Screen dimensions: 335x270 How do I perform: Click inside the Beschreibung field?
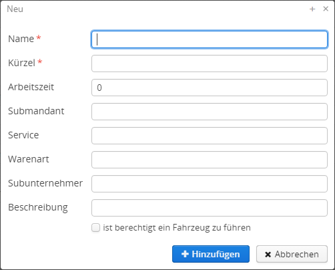click(210, 208)
